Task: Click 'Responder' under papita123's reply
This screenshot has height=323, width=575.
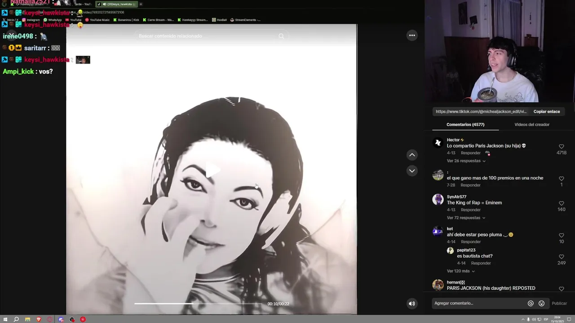Action: point(481,263)
